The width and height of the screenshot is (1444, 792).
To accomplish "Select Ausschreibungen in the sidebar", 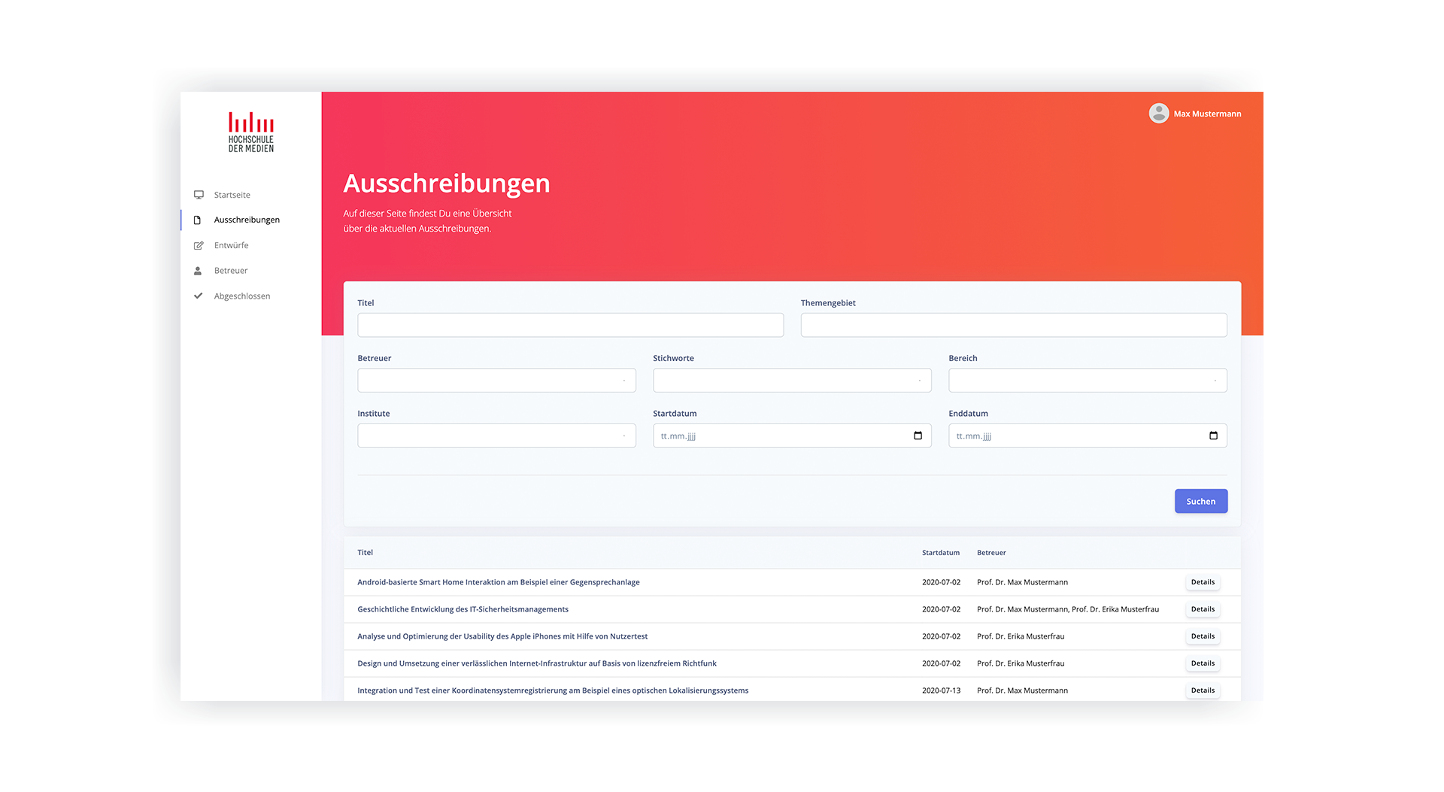I will (x=247, y=220).
